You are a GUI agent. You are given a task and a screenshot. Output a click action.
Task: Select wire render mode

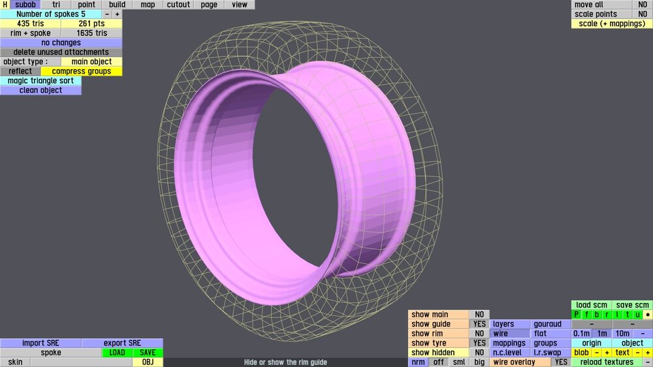pos(510,333)
